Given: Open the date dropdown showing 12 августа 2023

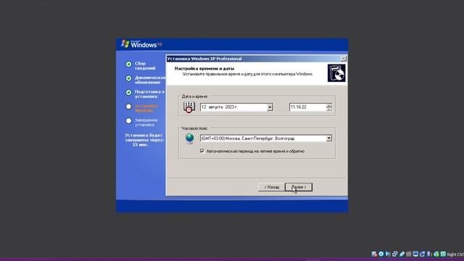Looking at the screenshot, I should [270, 107].
